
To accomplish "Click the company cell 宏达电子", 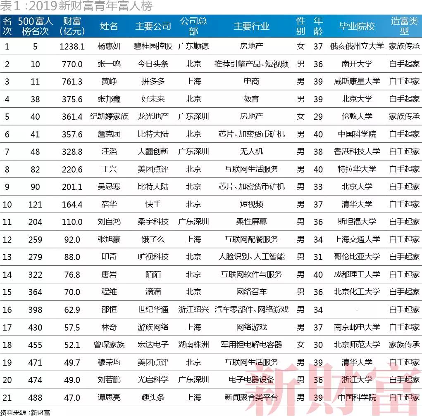I will (153, 345).
